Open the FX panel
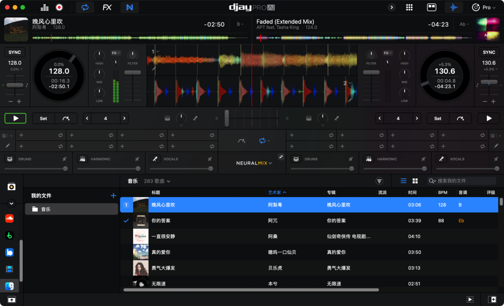Viewport: 504px width, 306px height. (x=107, y=7)
